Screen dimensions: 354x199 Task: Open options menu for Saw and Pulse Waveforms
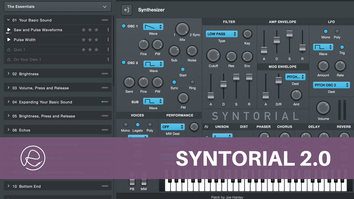[108, 30]
